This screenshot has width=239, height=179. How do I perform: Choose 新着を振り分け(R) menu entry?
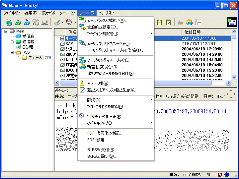point(116,67)
